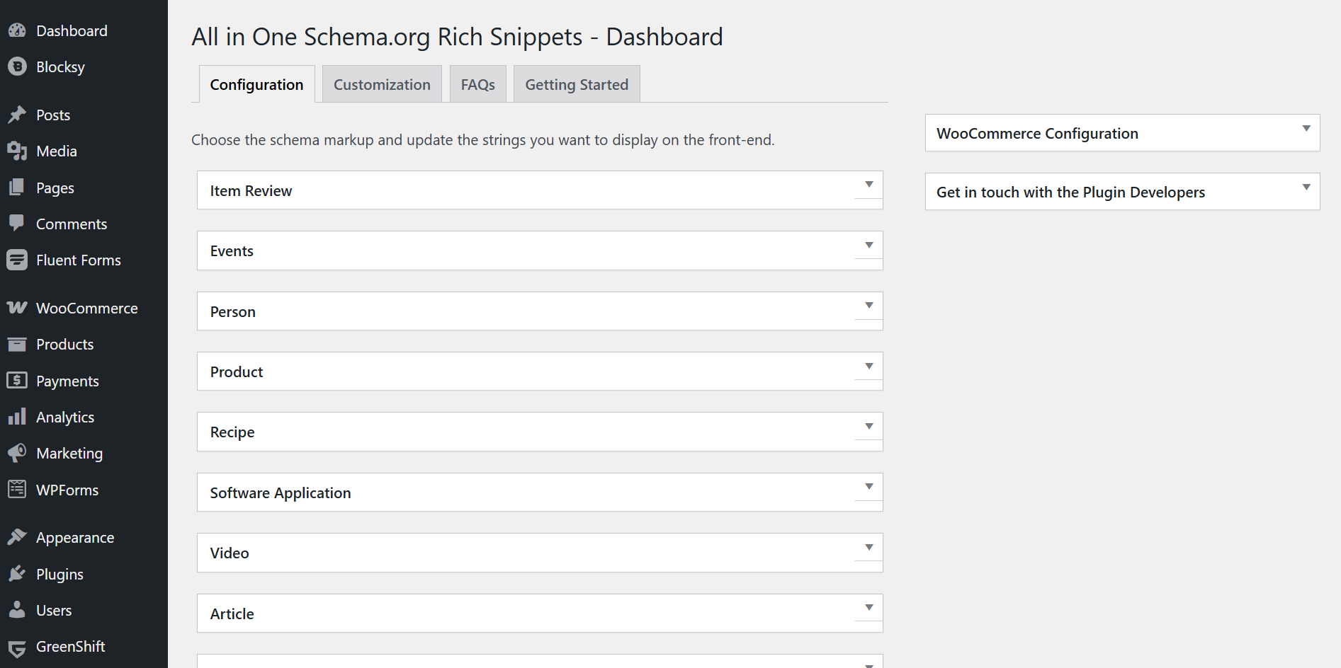Open the WPForms sidebar icon
This screenshot has height=668, width=1341.
pos(17,490)
